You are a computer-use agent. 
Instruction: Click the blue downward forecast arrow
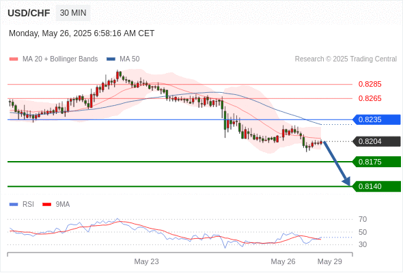[337, 163]
